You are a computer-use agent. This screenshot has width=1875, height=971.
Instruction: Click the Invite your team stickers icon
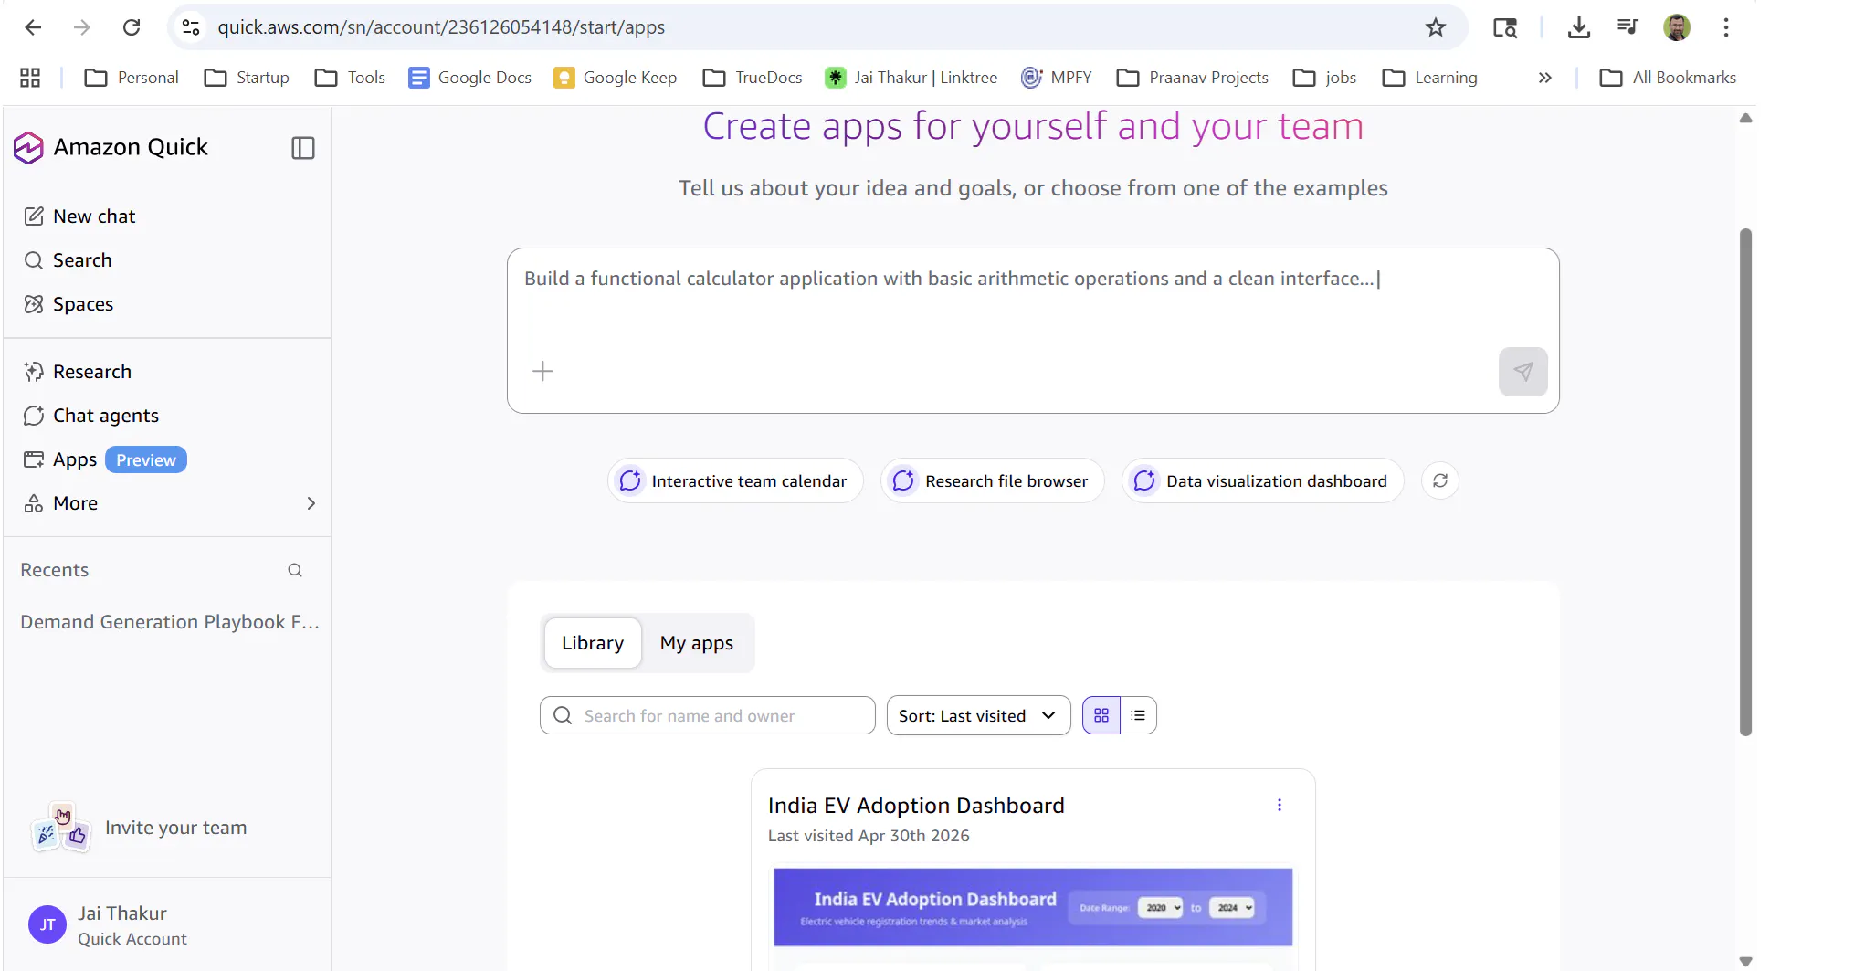(61, 828)
